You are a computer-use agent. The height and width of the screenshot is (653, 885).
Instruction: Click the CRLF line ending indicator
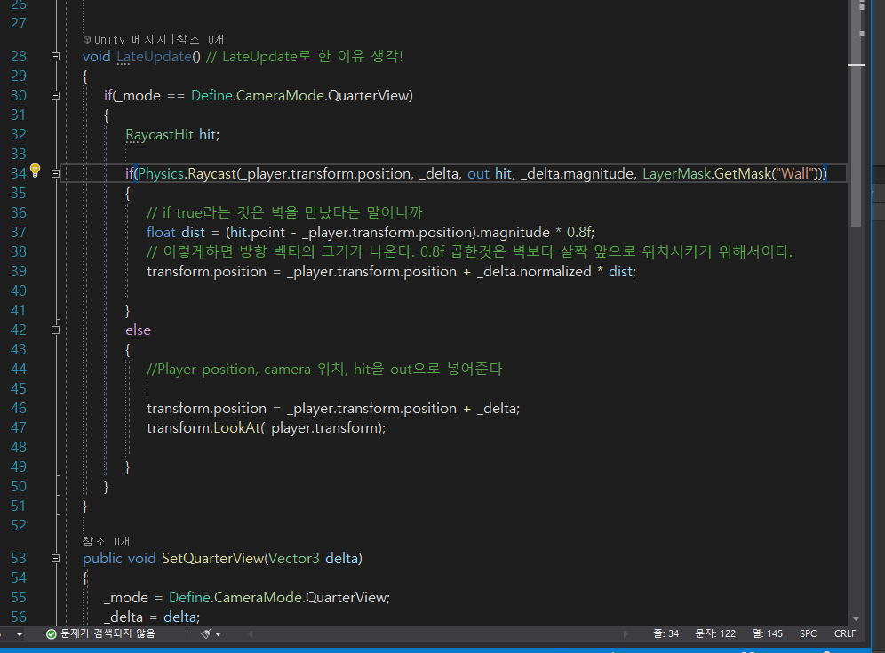pos(845,633)
